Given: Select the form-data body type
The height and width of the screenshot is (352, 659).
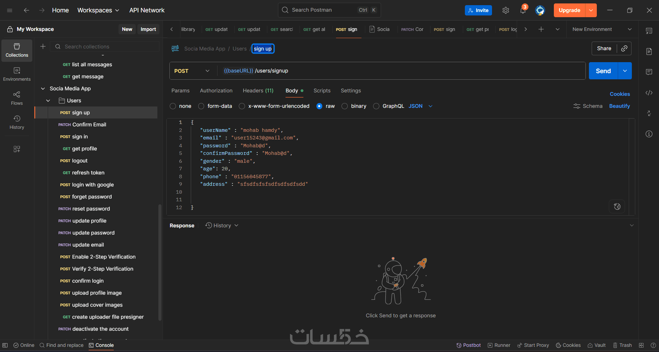Looking at the screenshot, I should pyautogui.click(x=201, y=106).
